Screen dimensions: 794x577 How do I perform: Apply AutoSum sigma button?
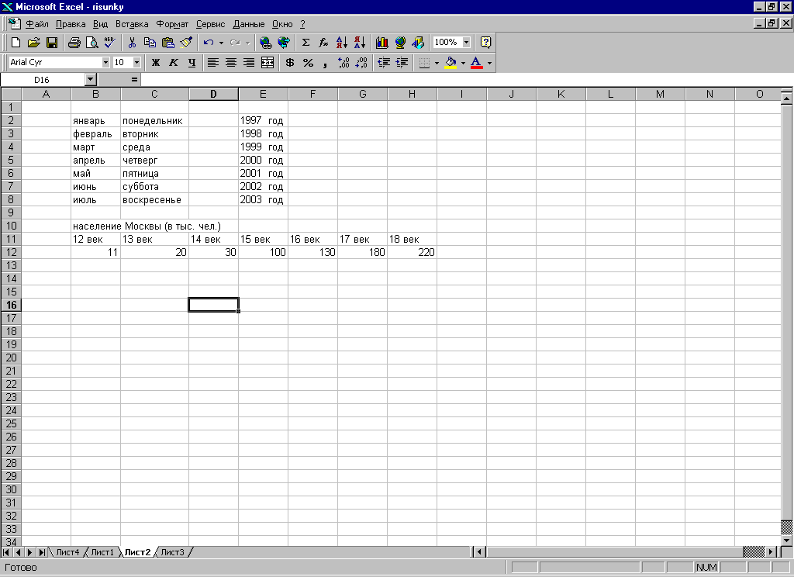pos(306,43)
